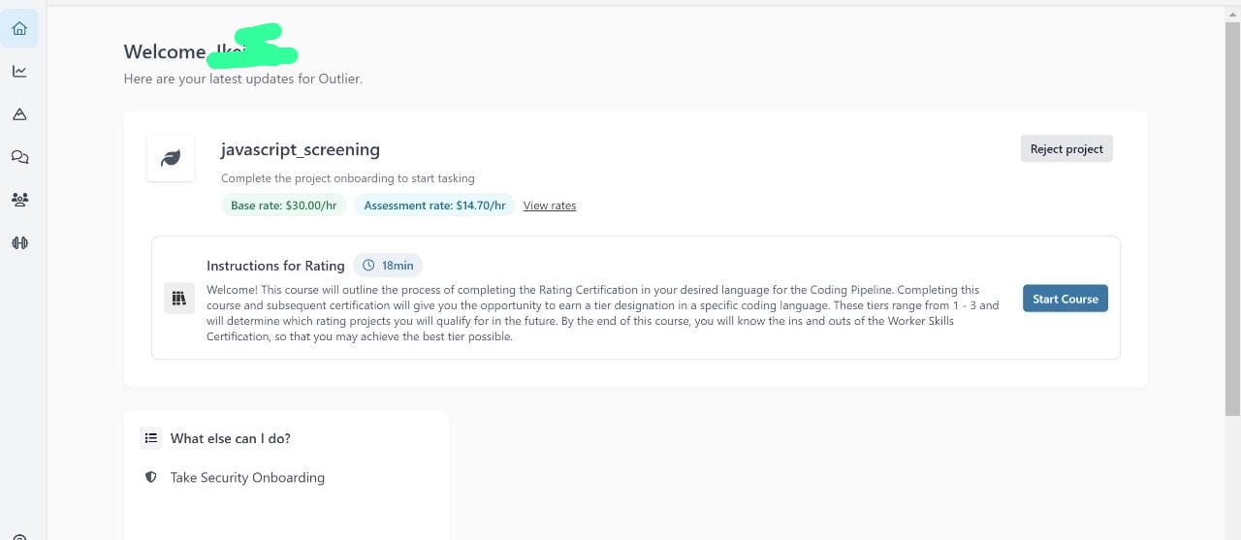Click the vertical page scrollbar
The width and height of the screenshot is (1241, 540).
coord(1232,218)
